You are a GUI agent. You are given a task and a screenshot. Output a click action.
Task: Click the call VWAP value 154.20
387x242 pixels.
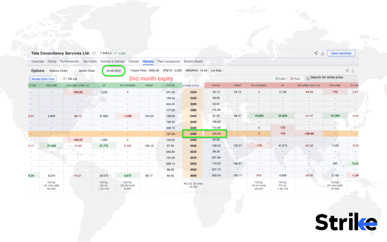[x=149, y=116]
